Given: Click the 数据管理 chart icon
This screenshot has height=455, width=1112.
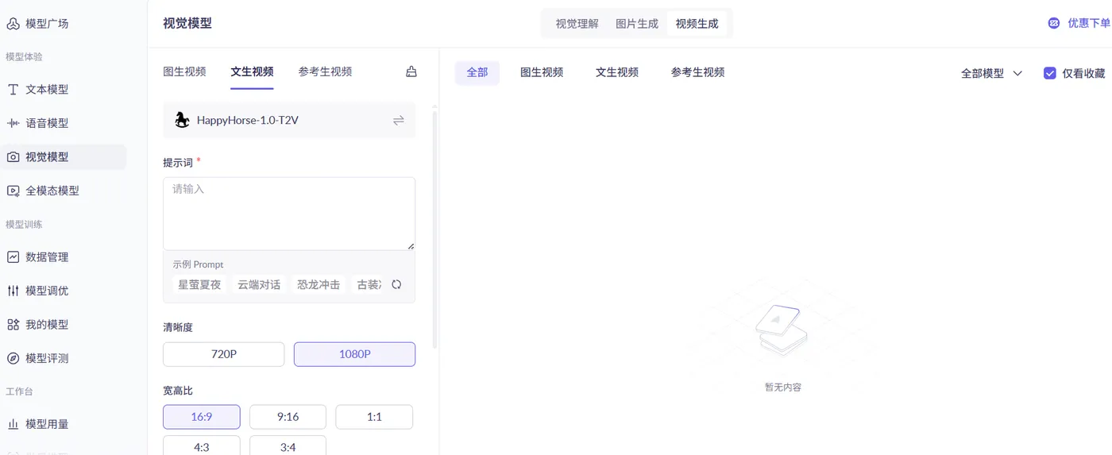Looking at the screenshot, I should 13,257.
